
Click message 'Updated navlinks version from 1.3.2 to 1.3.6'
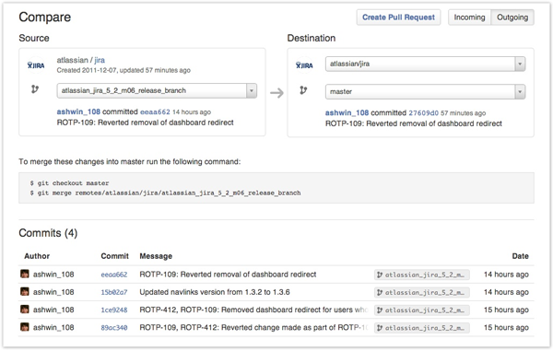(215, 292)
